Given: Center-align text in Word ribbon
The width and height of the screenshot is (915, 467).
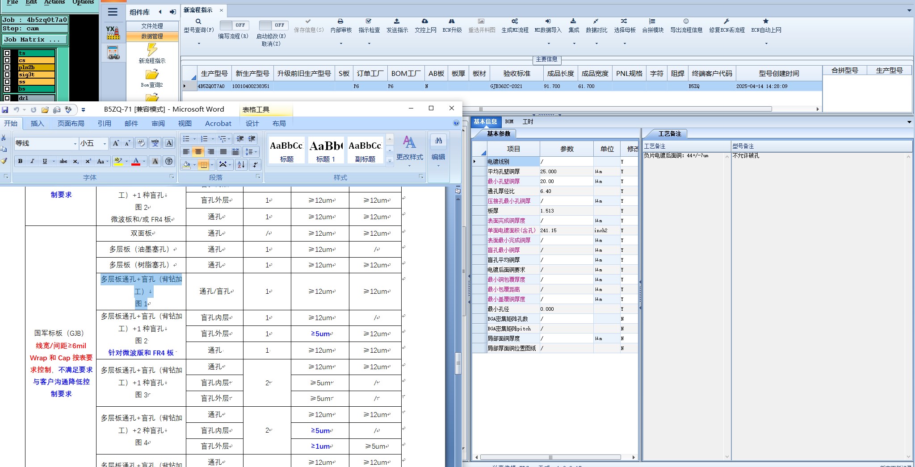Looking at the screenshot, I should coord(198,152).
